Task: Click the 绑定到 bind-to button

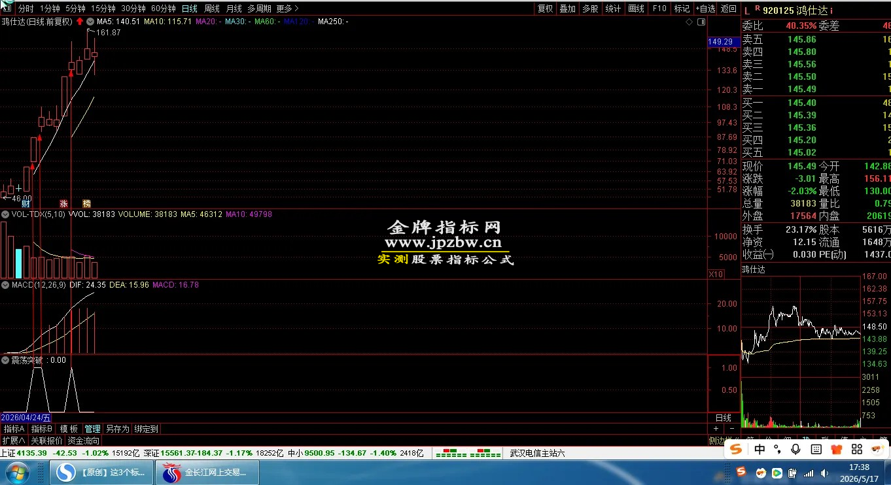Action: tap(146, 429)
